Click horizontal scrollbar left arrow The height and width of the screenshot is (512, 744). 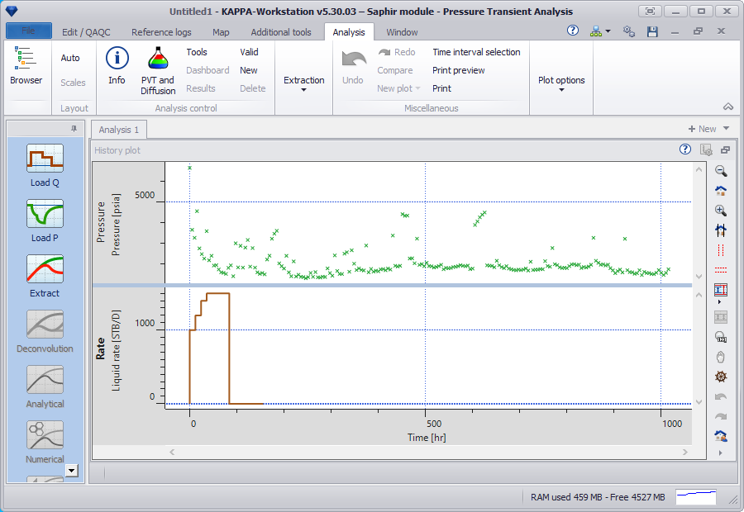point(172,452)
